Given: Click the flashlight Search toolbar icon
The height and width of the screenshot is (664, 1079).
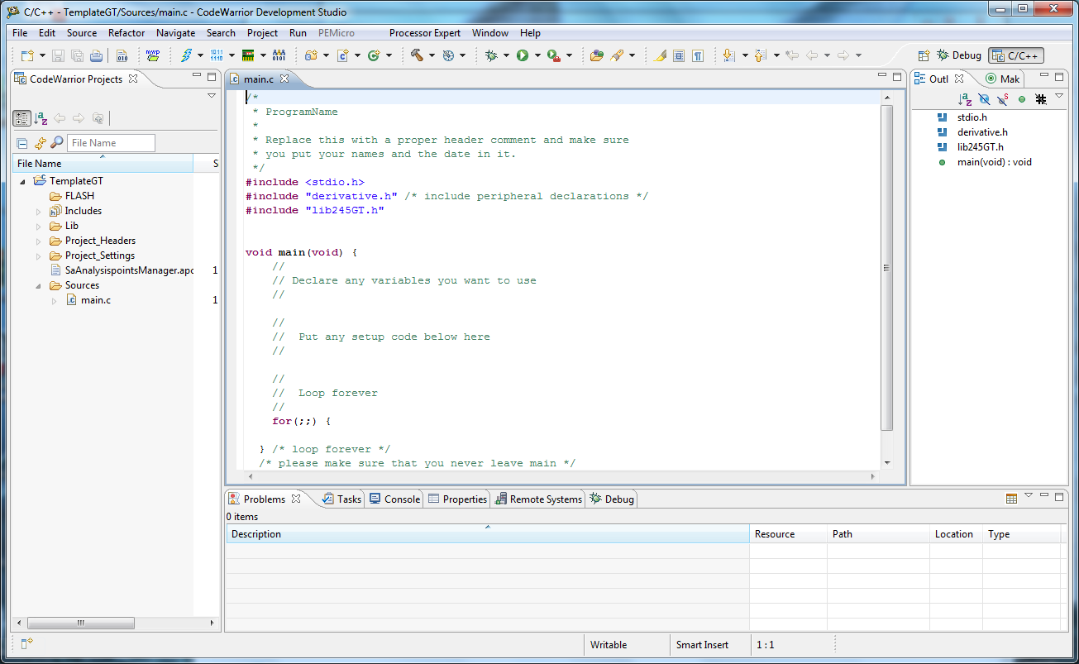Looking at the screenshot, I should [x=617, y=55].
